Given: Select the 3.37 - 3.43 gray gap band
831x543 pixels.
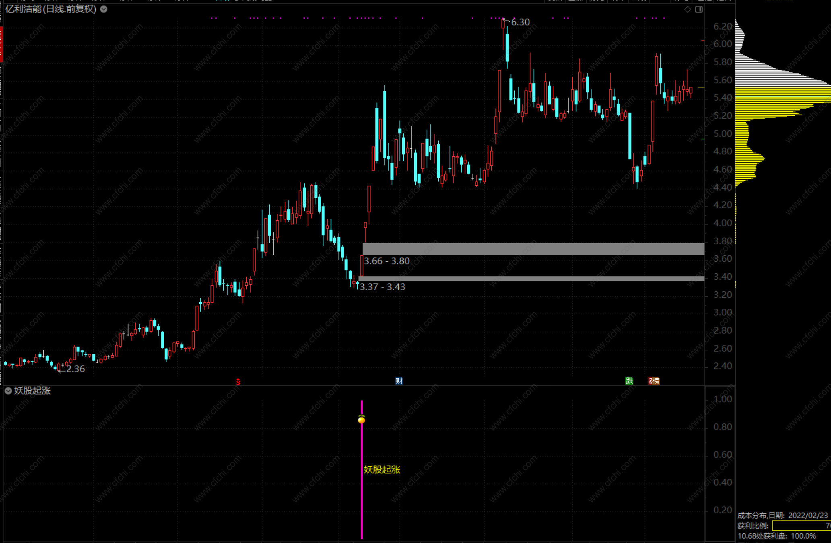Looking at the screenshot, I should click(531, 278).
